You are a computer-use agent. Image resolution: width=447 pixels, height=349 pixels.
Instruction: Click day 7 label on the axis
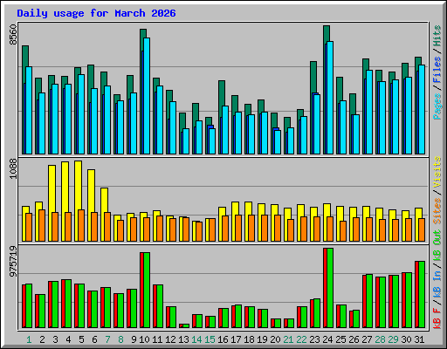pos(107,339)
